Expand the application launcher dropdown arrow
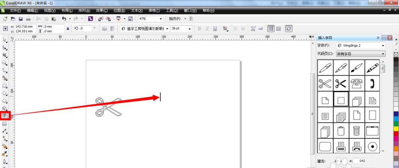Image resolution: width=399 pixels, height=168 pixels. click(x=124, y=19)
